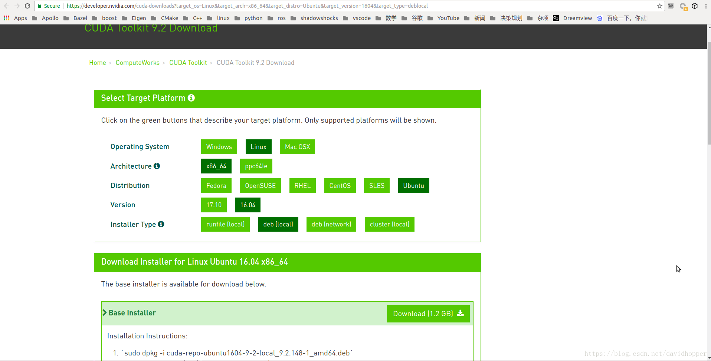Bookmark page with star icon
The height and width of the screenshot is (361, 711).
click(x=660, y=6)
